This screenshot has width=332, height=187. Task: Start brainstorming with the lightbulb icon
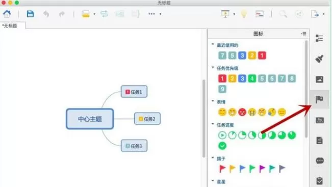click(244, 14)
